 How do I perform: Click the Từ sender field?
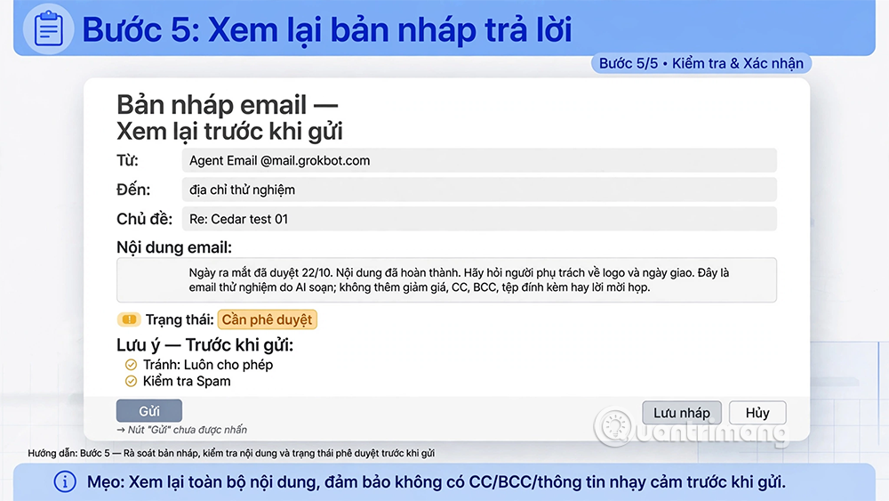pyautogui.click(x=479, y=160)
